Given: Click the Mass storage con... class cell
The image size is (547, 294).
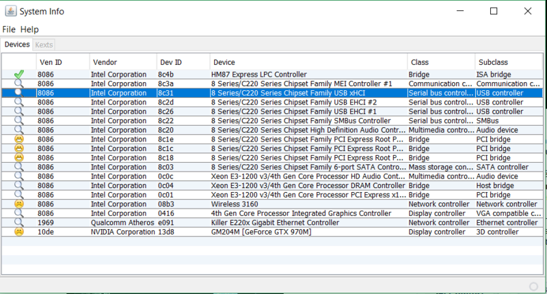Looking at the screenshot, I should point(441,167).
